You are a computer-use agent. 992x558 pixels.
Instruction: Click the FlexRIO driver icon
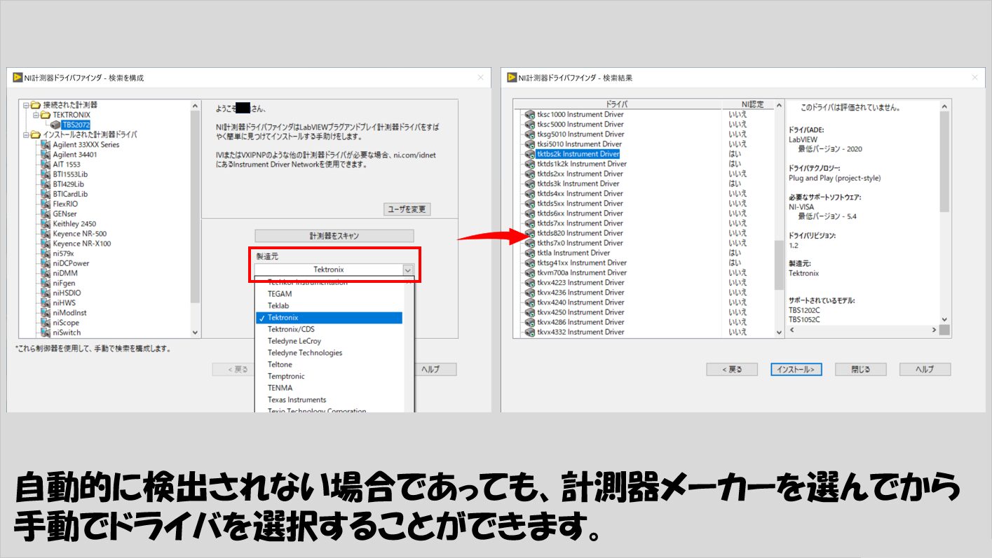pos(46,204)
